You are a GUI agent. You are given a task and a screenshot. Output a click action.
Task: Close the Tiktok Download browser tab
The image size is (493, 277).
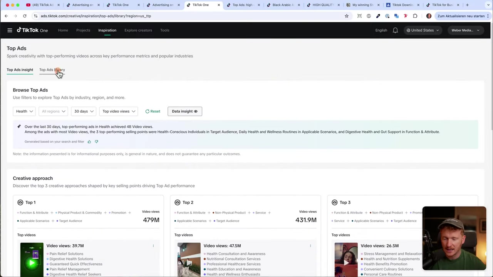click(x=418, y=5)
